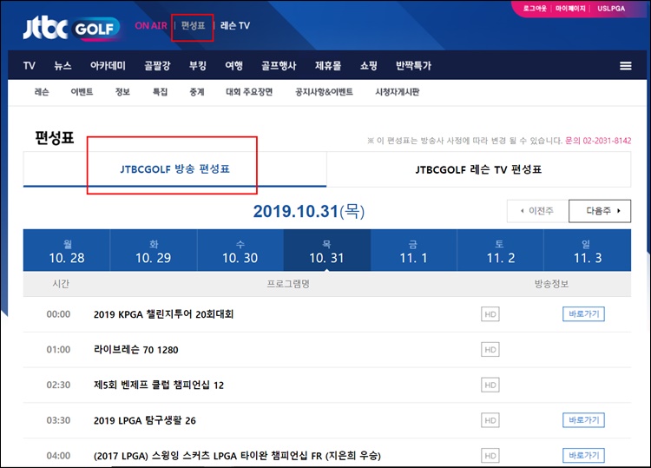The height and width of the screenshot is (468, 651).
Task: Click 로그아웃 link
Action: pos(535,9)
